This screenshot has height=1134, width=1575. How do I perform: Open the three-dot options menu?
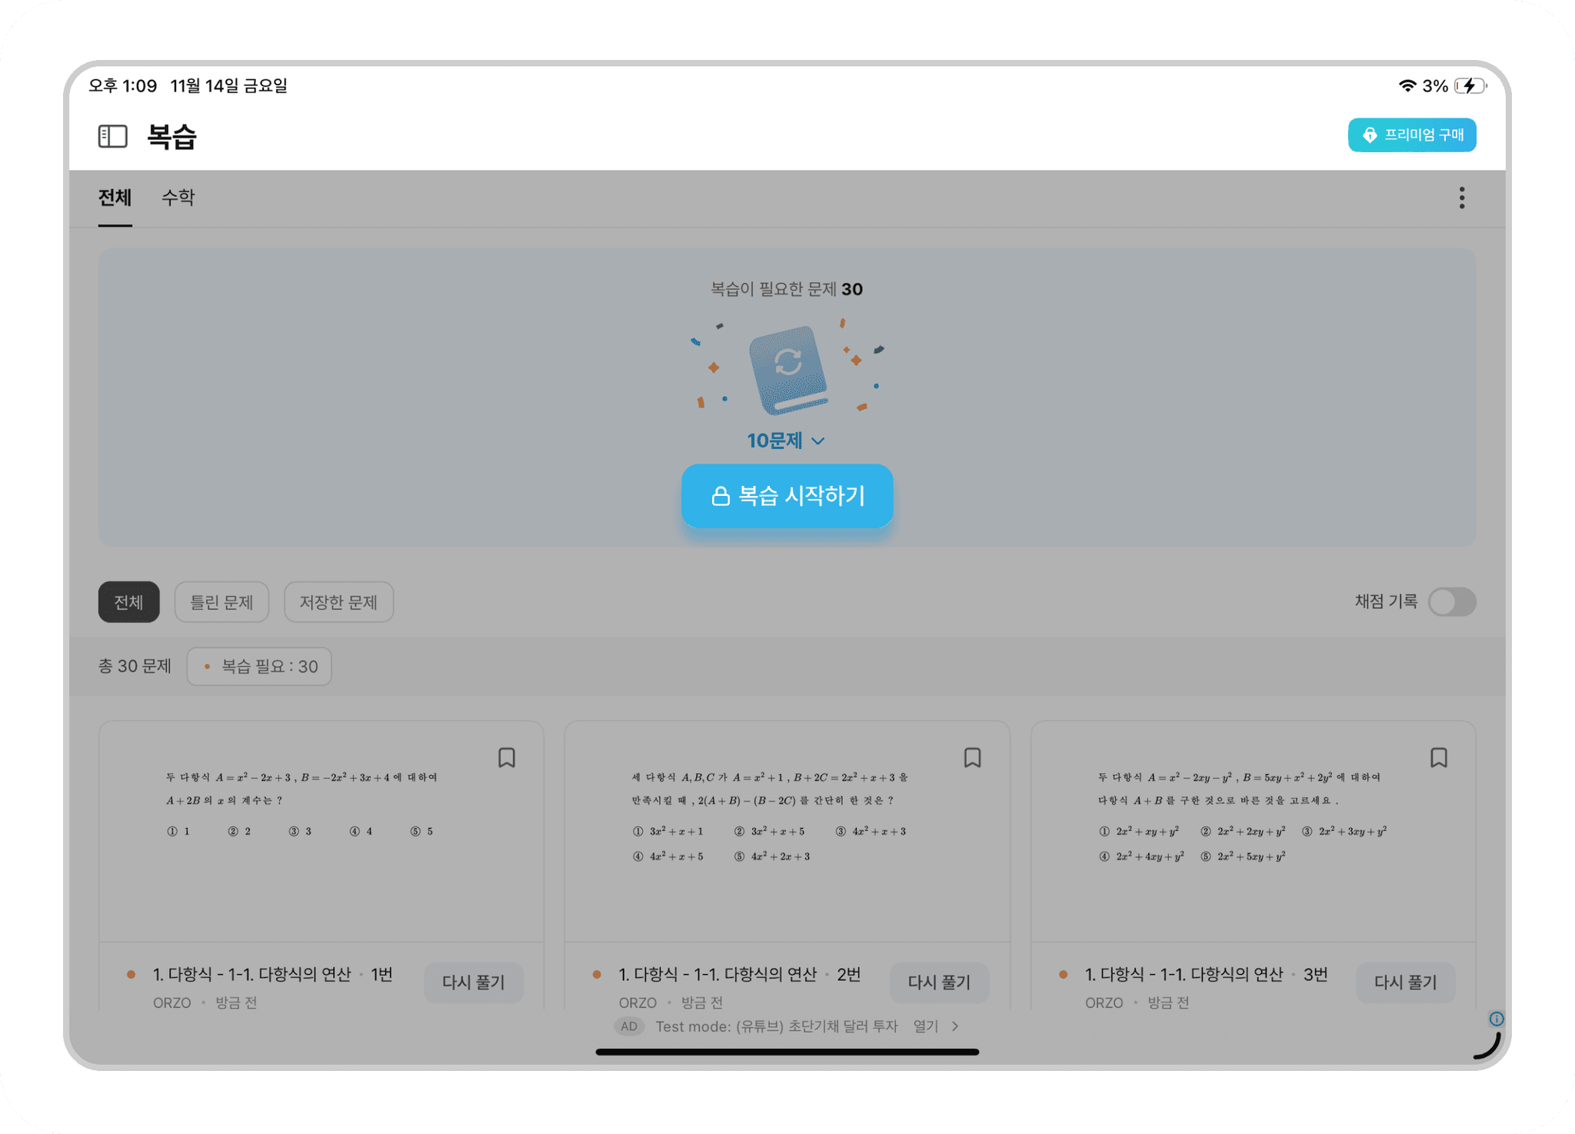click(x=1460, y=198)
